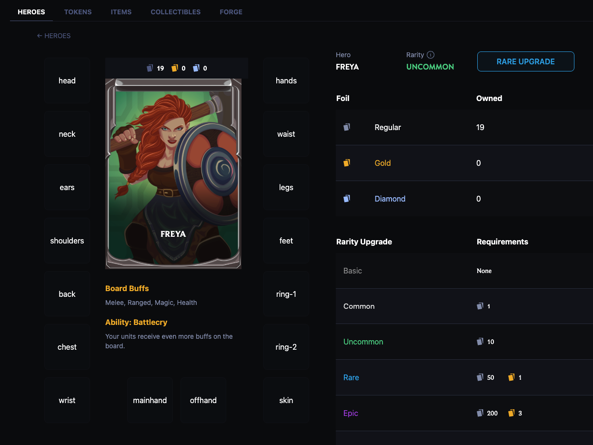This screenshot has width=593, height=445.
Task: Select the ring-2 equipment slot
Action: 286,347
